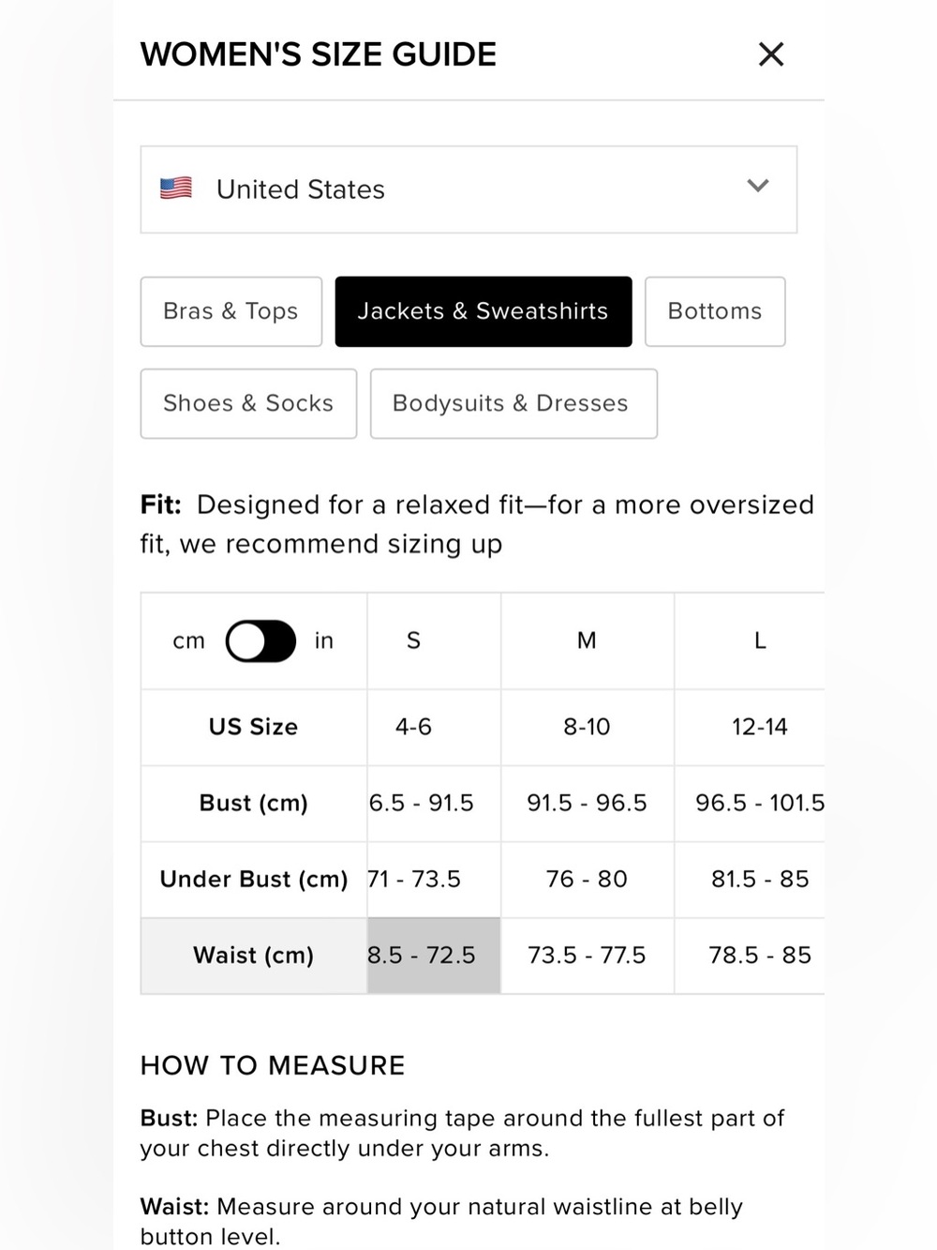This screenshot has width=937, height=1250.
Task: Click the United States flag icon
Action: point(176,188)
